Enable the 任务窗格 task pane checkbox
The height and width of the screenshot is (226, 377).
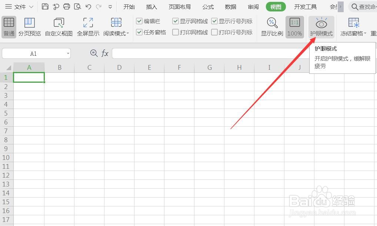tap(139, 32)
